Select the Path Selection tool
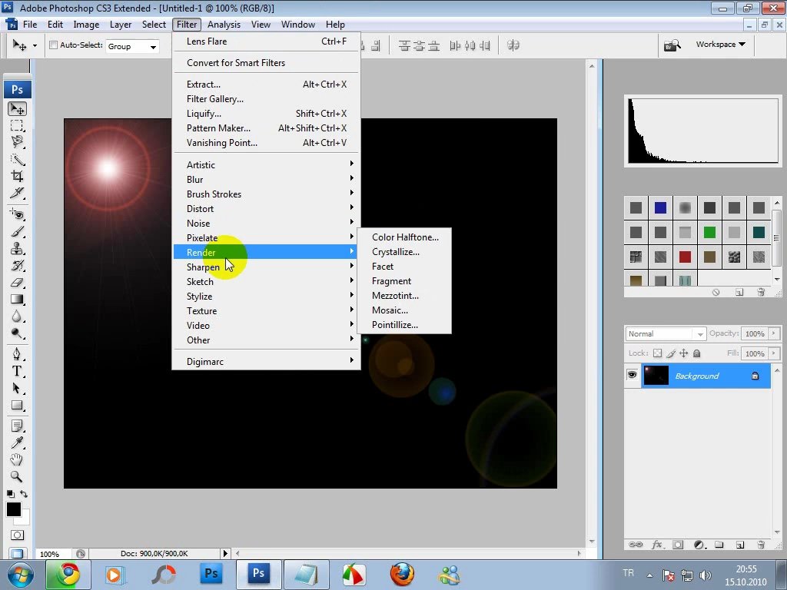 pos(17,388)
